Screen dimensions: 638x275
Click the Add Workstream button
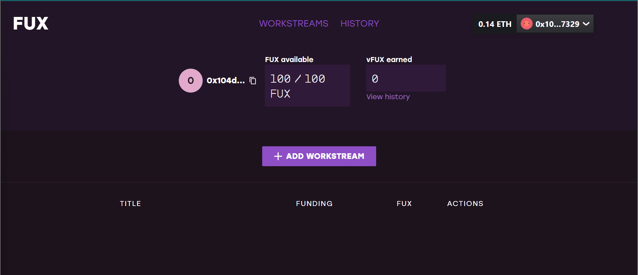point(319,156)
